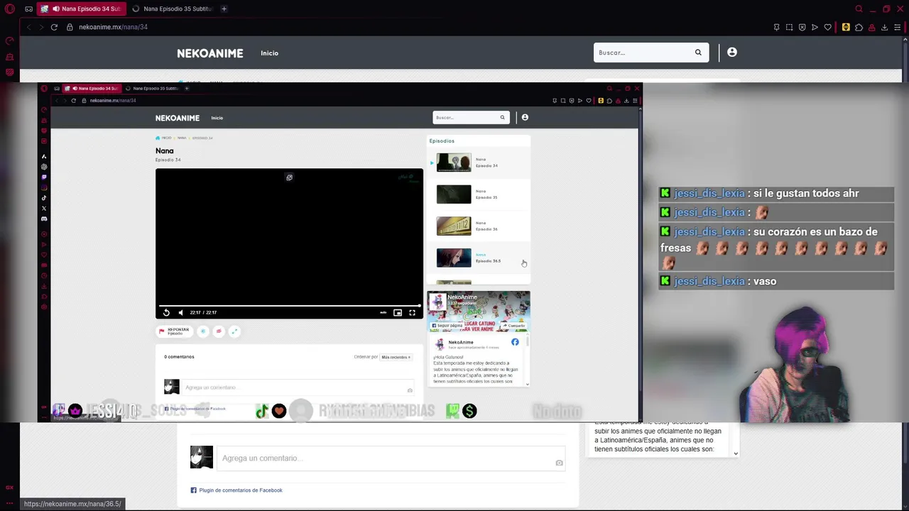The width and height of the screenshot is (909, 511).
Task: Toggle the lights icon below the player
Action: pyautogui.click(x=203, y=331)
